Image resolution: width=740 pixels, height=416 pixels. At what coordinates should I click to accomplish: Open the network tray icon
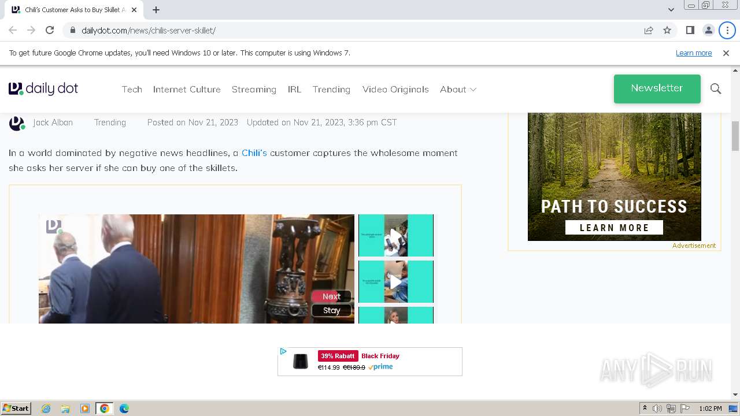point(671,408)
